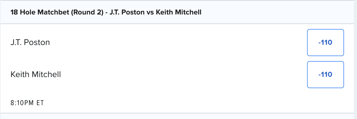
Task: Select the -110 odds for Keith Mitchell
Action: [x=325, y=74]
